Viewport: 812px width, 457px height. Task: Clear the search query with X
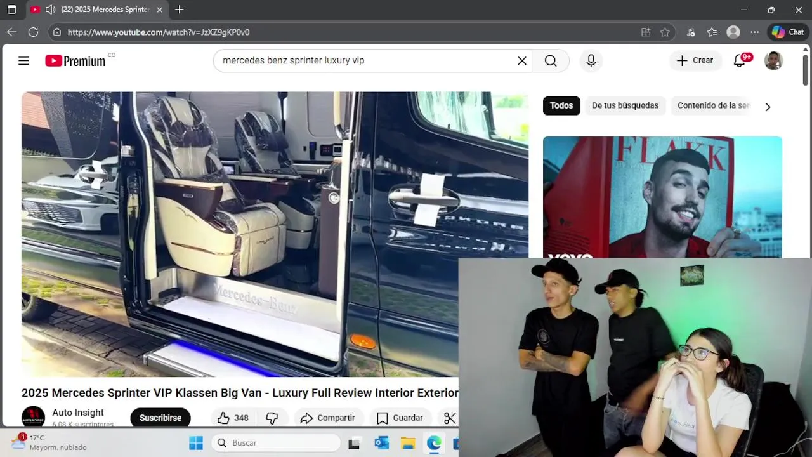tap(522, 61)
